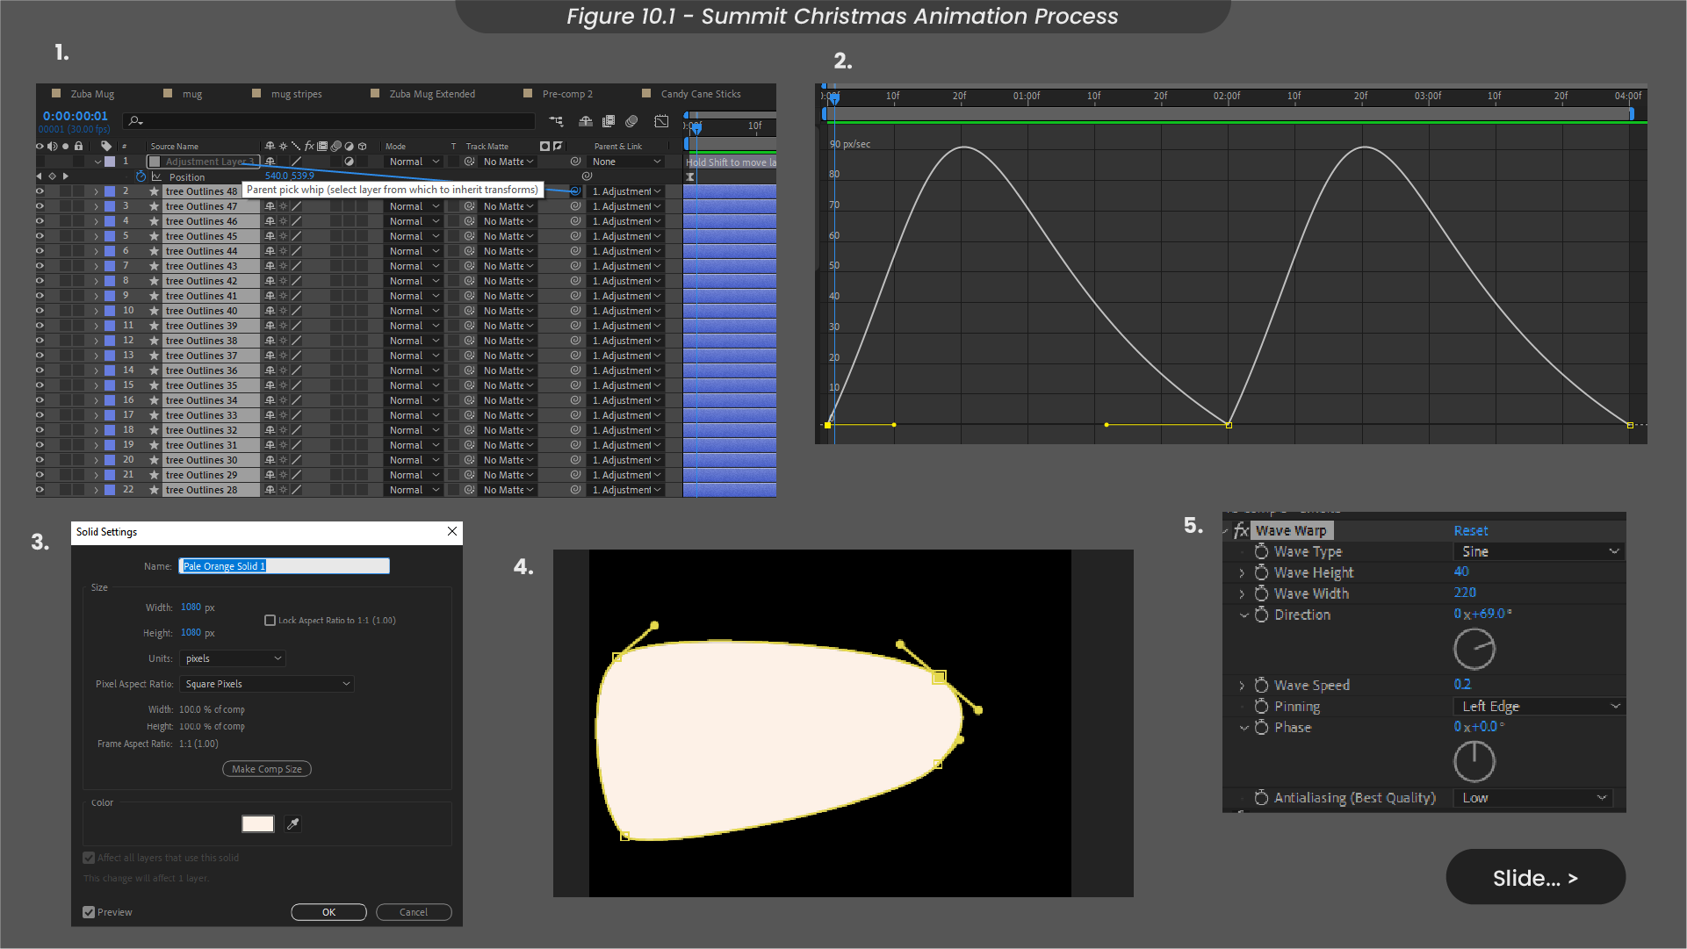The width and height of the screenshot is (1687, 949).
Task: Toggle Affect all layers that use this solid
Action: (x=89, y=858)
